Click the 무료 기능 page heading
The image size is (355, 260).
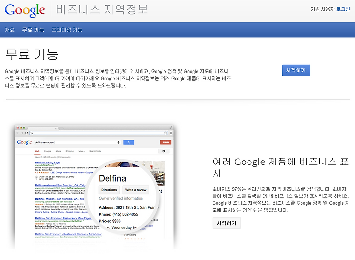(x=32, y=55)
